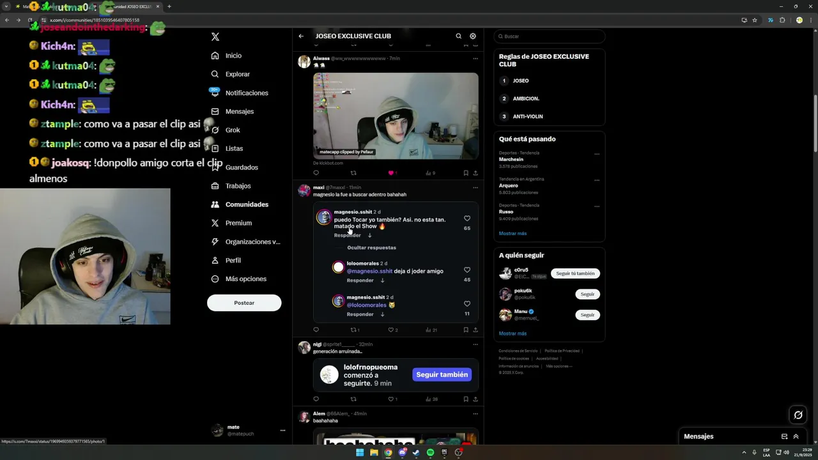Open Inicio home in sidebar
818x460 pixels.
tap(226, 56)
